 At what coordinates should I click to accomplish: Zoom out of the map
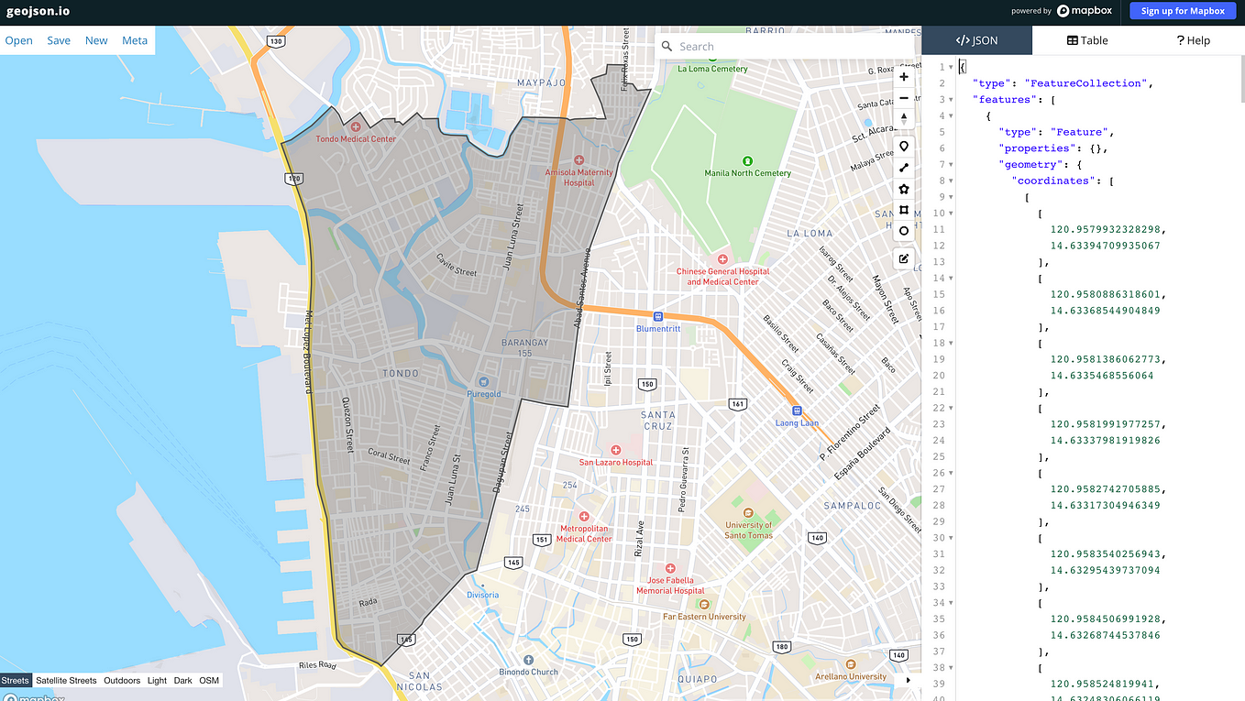(904, 97)
